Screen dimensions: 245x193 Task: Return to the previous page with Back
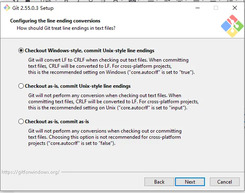pyautogui.click(x=159, y=182)
